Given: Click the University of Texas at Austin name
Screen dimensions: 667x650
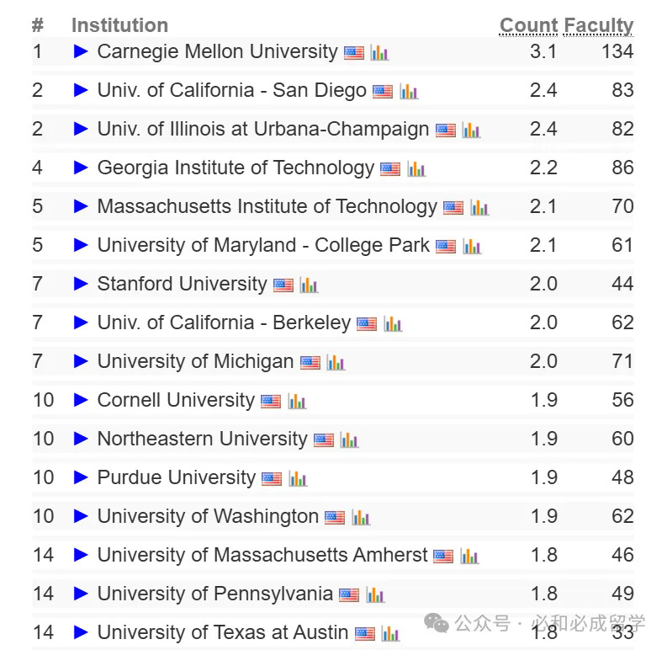Looking at the screenshot, I should pos(223,632).
